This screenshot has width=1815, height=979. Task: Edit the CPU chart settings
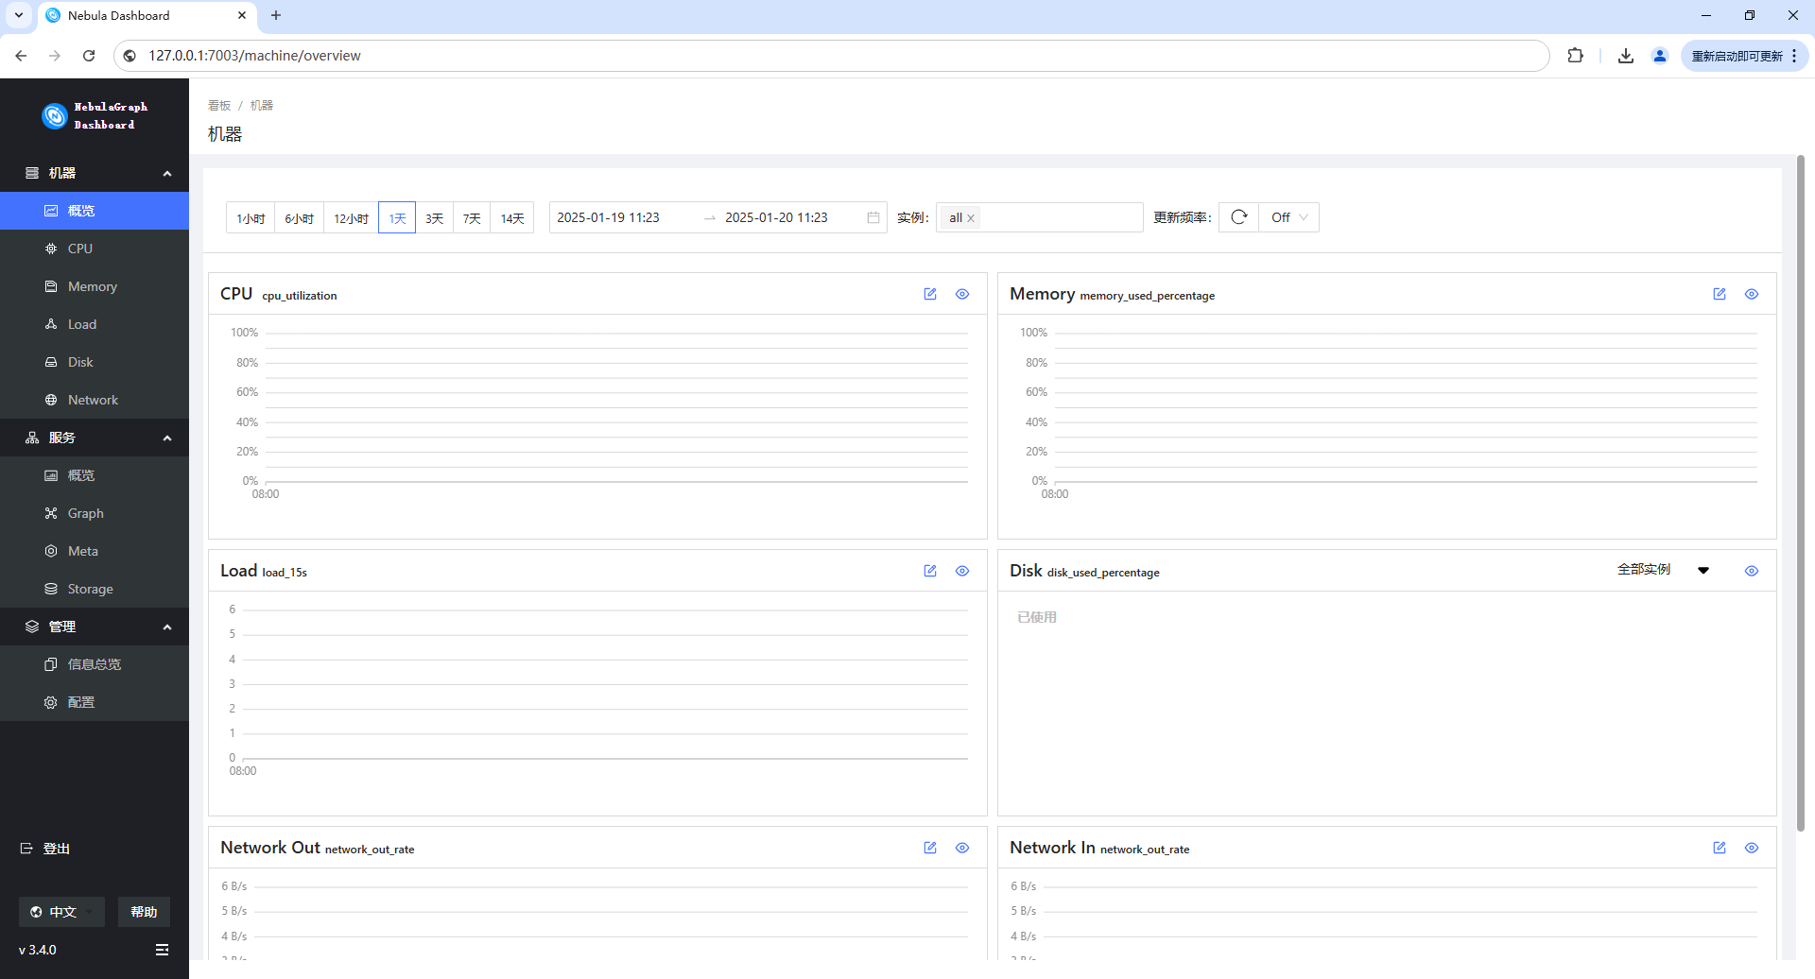pos(930,294)
